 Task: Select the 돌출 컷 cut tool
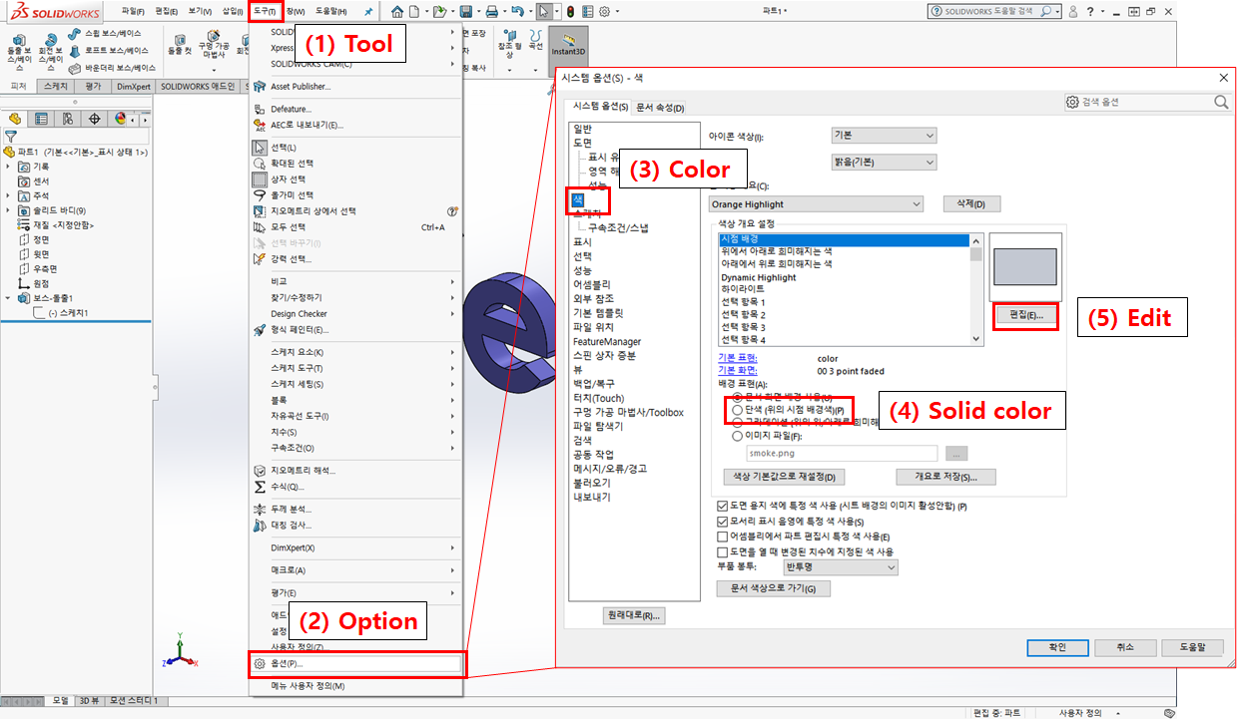(x=180, y=42)
